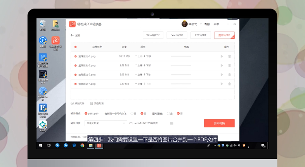Toggle the select-all check in the table header
Viewport: 305px width, 167px height.
(75, 47)
